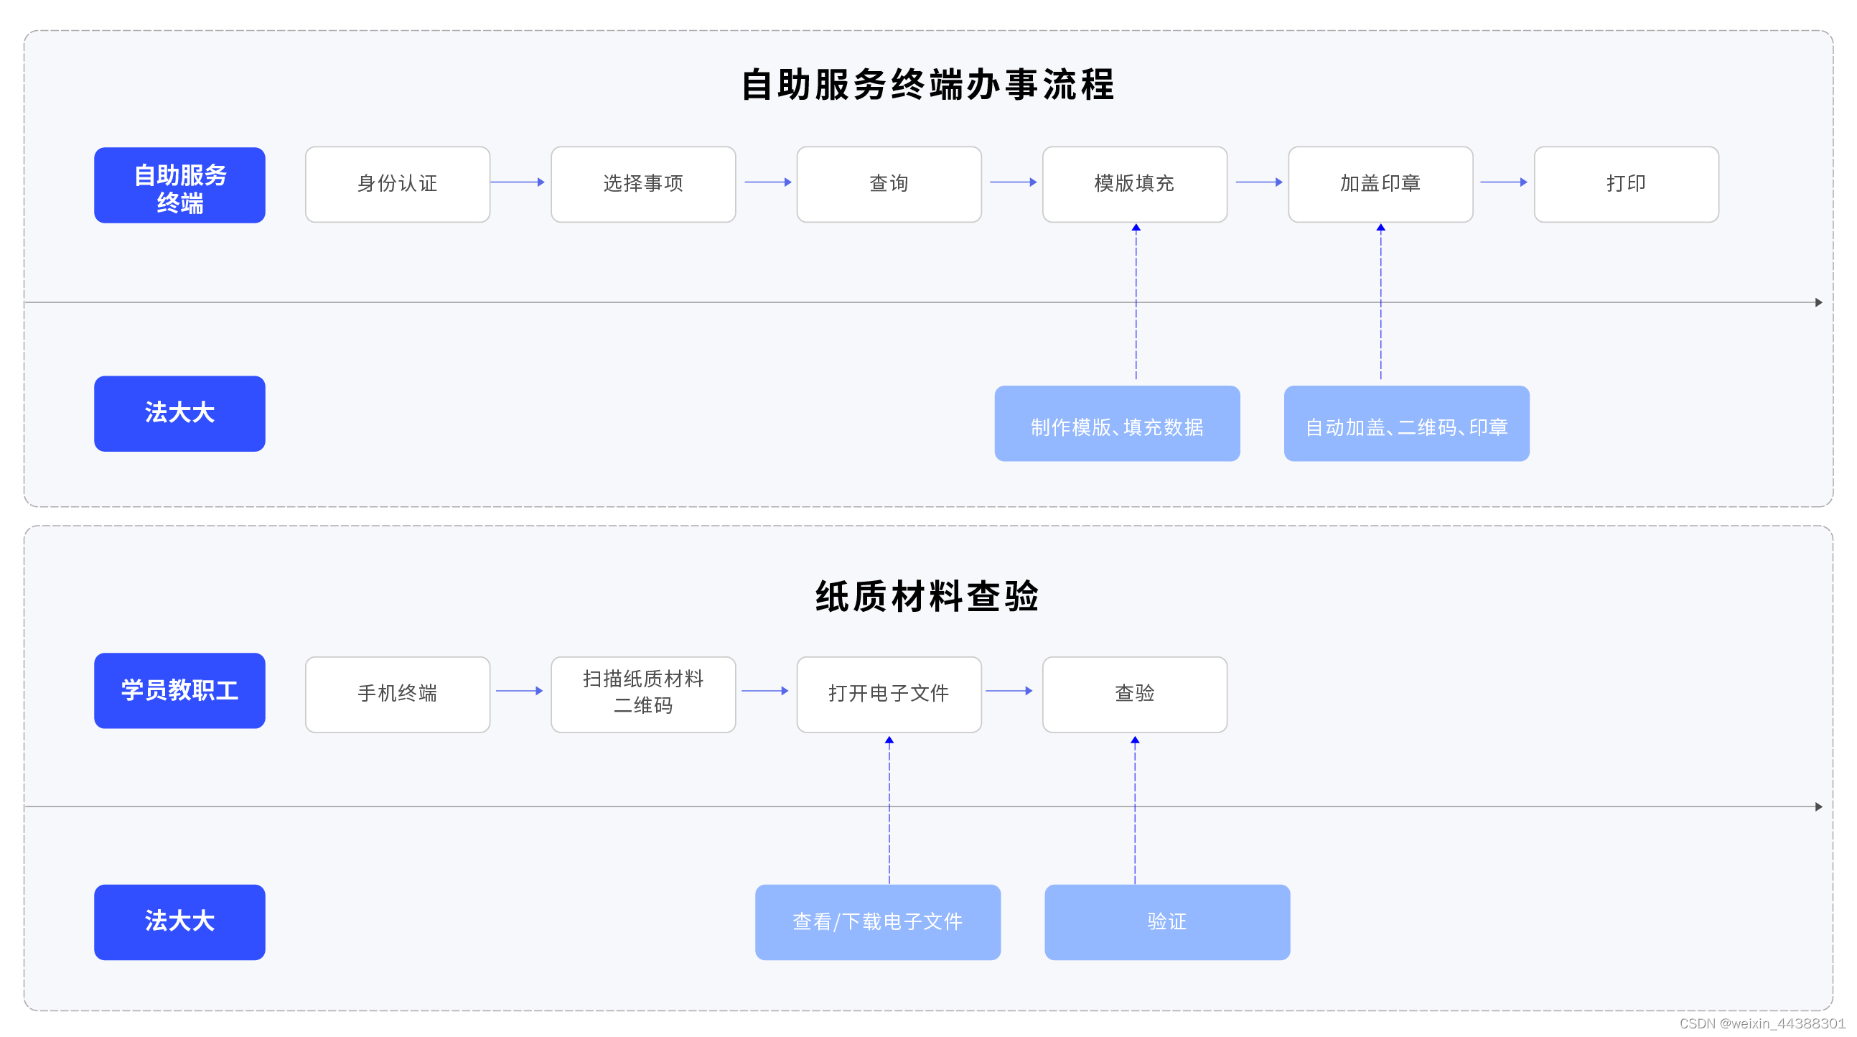Select the 打开电子文件 step box
The height and width of the screenshot is (1037, 1857).
tap(889, 694)
